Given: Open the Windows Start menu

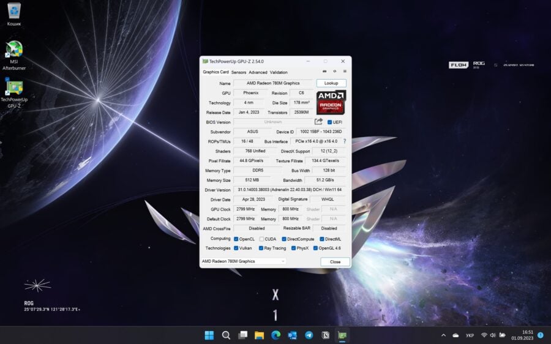Looking at the screenshot, I should pos(209,335).
